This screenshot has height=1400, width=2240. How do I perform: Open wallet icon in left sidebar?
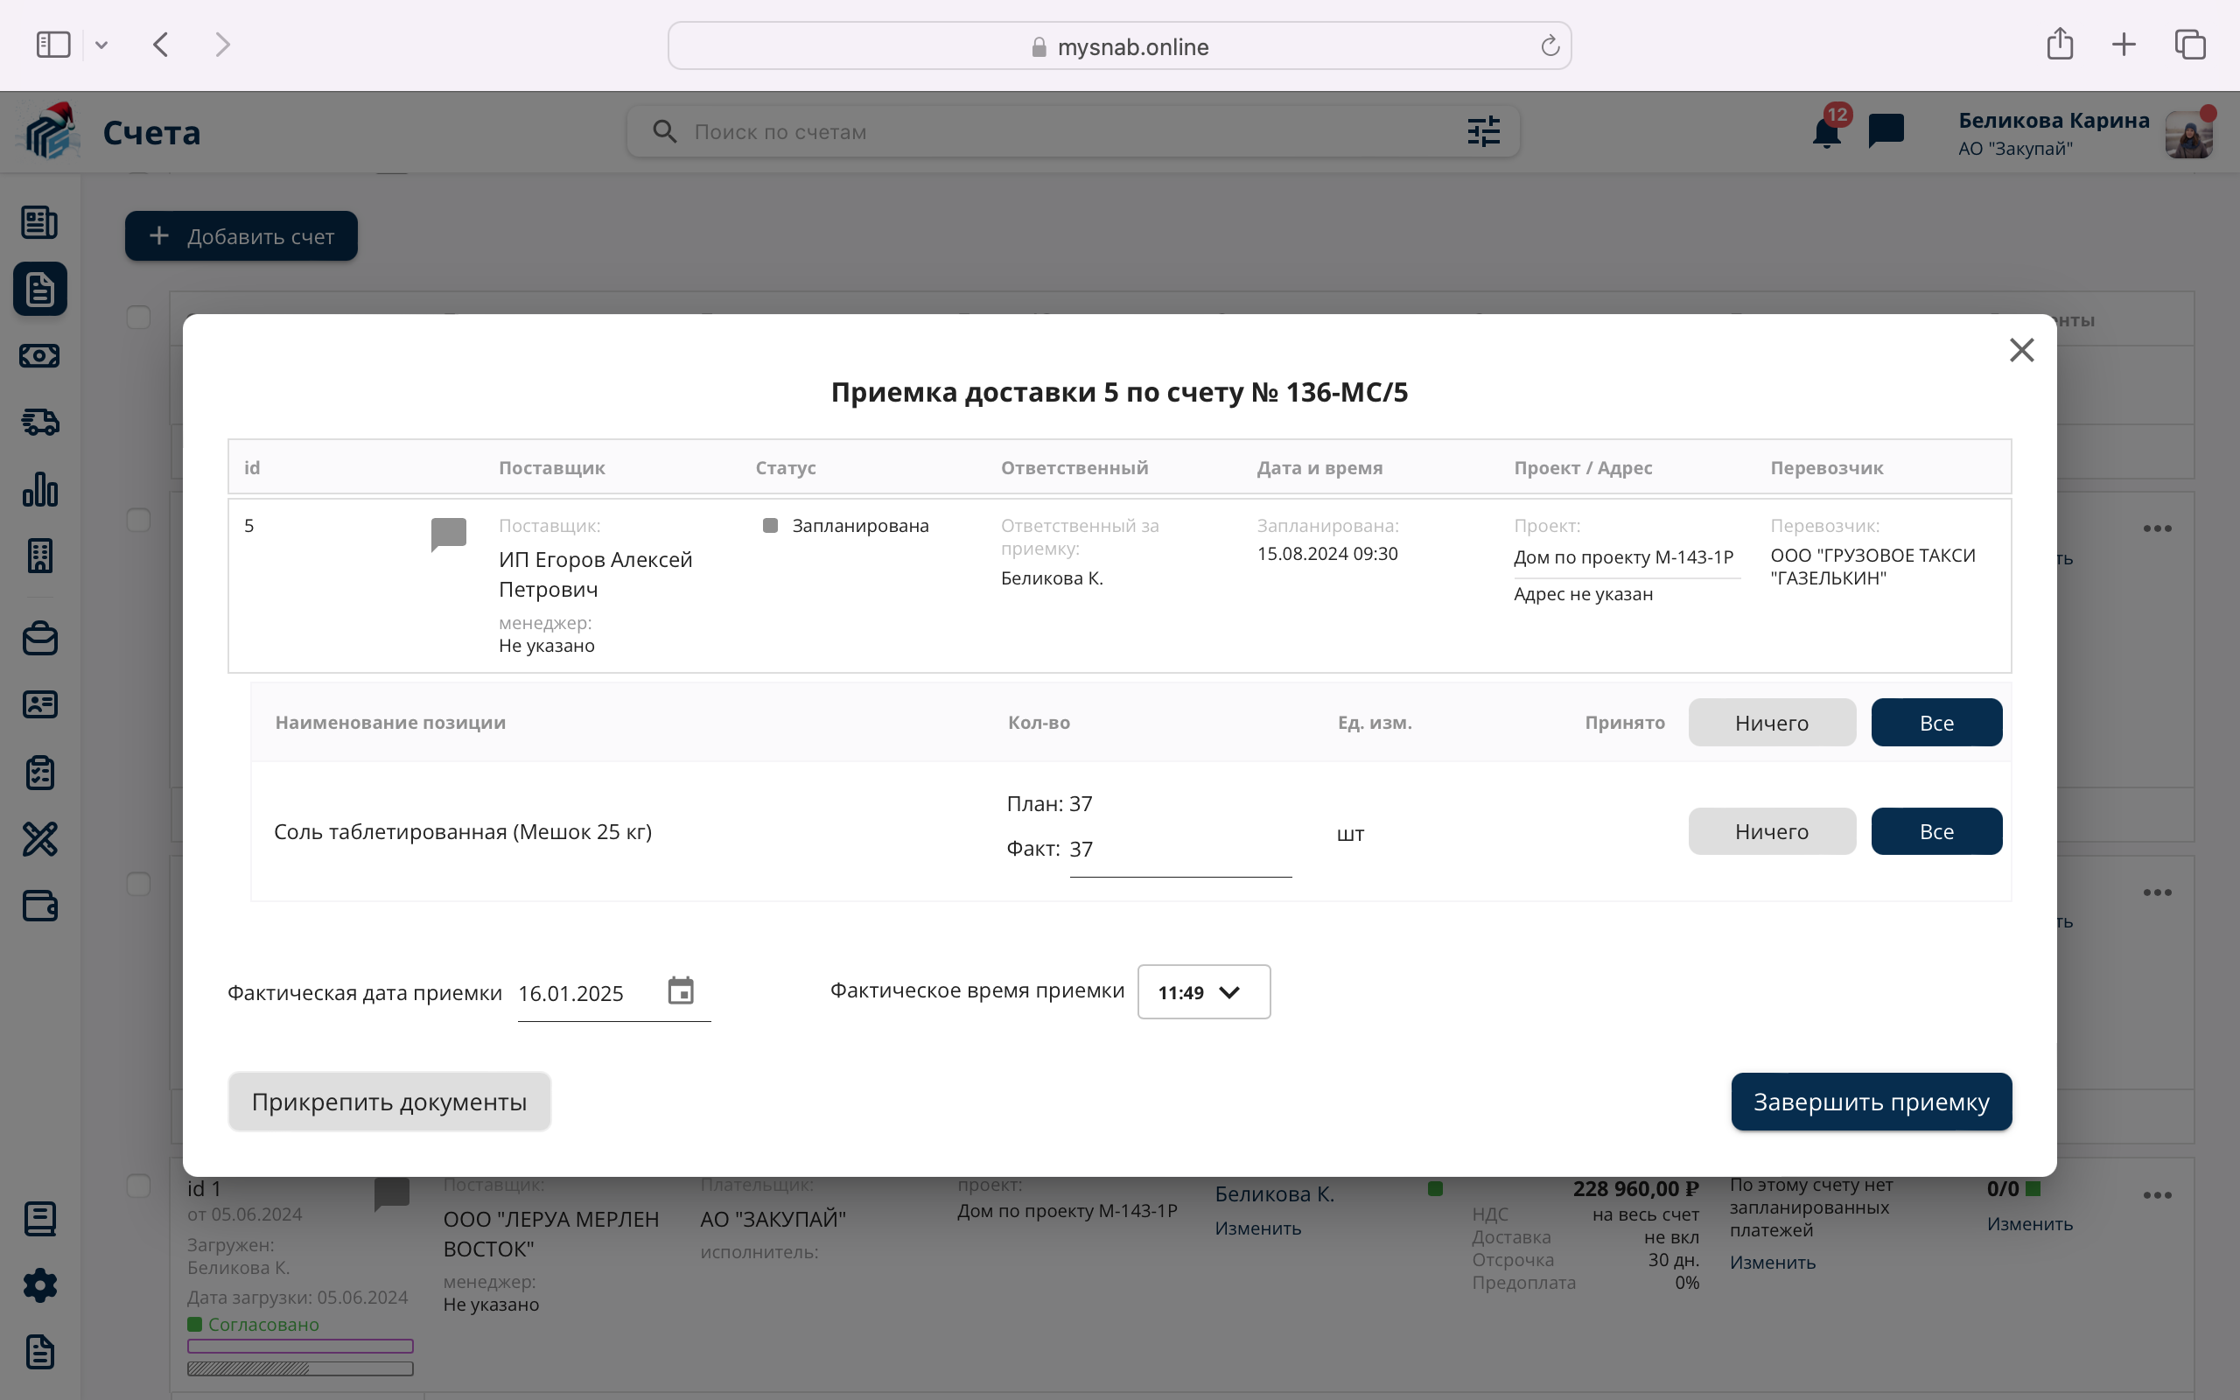point(39,906)
